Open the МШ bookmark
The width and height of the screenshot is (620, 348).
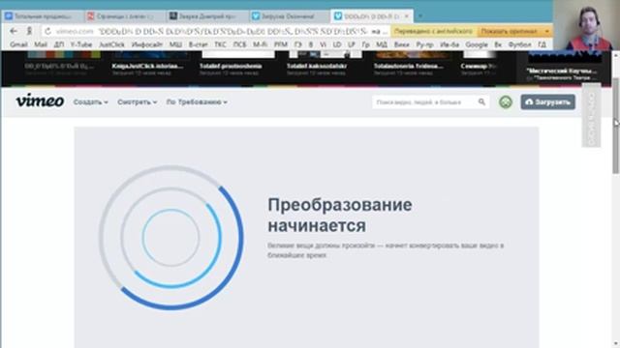[175, 44]
